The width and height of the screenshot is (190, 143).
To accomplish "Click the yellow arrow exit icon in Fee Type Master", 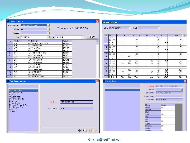I will [x=95, y=131].
